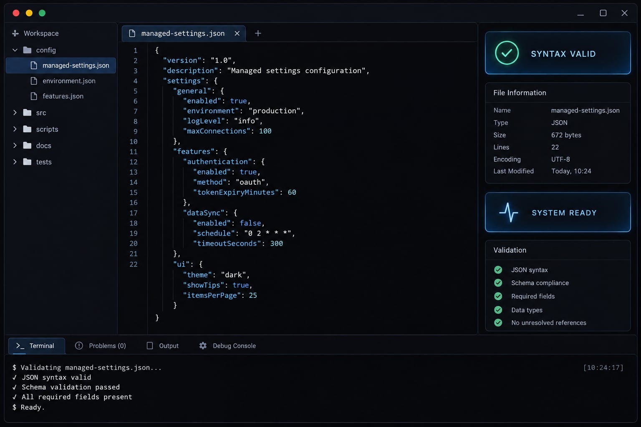This screenshot has height=427, width=641.
Task: Expand the tests folder chevron
Action: pyautogui.click(x=15, y=162)
